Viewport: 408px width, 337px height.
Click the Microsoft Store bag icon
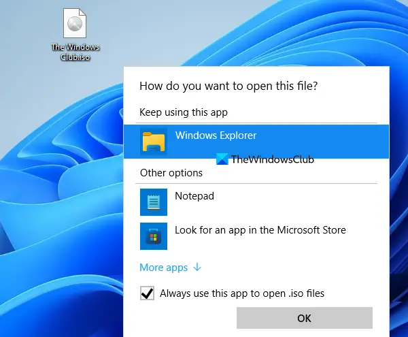(154, 236)
